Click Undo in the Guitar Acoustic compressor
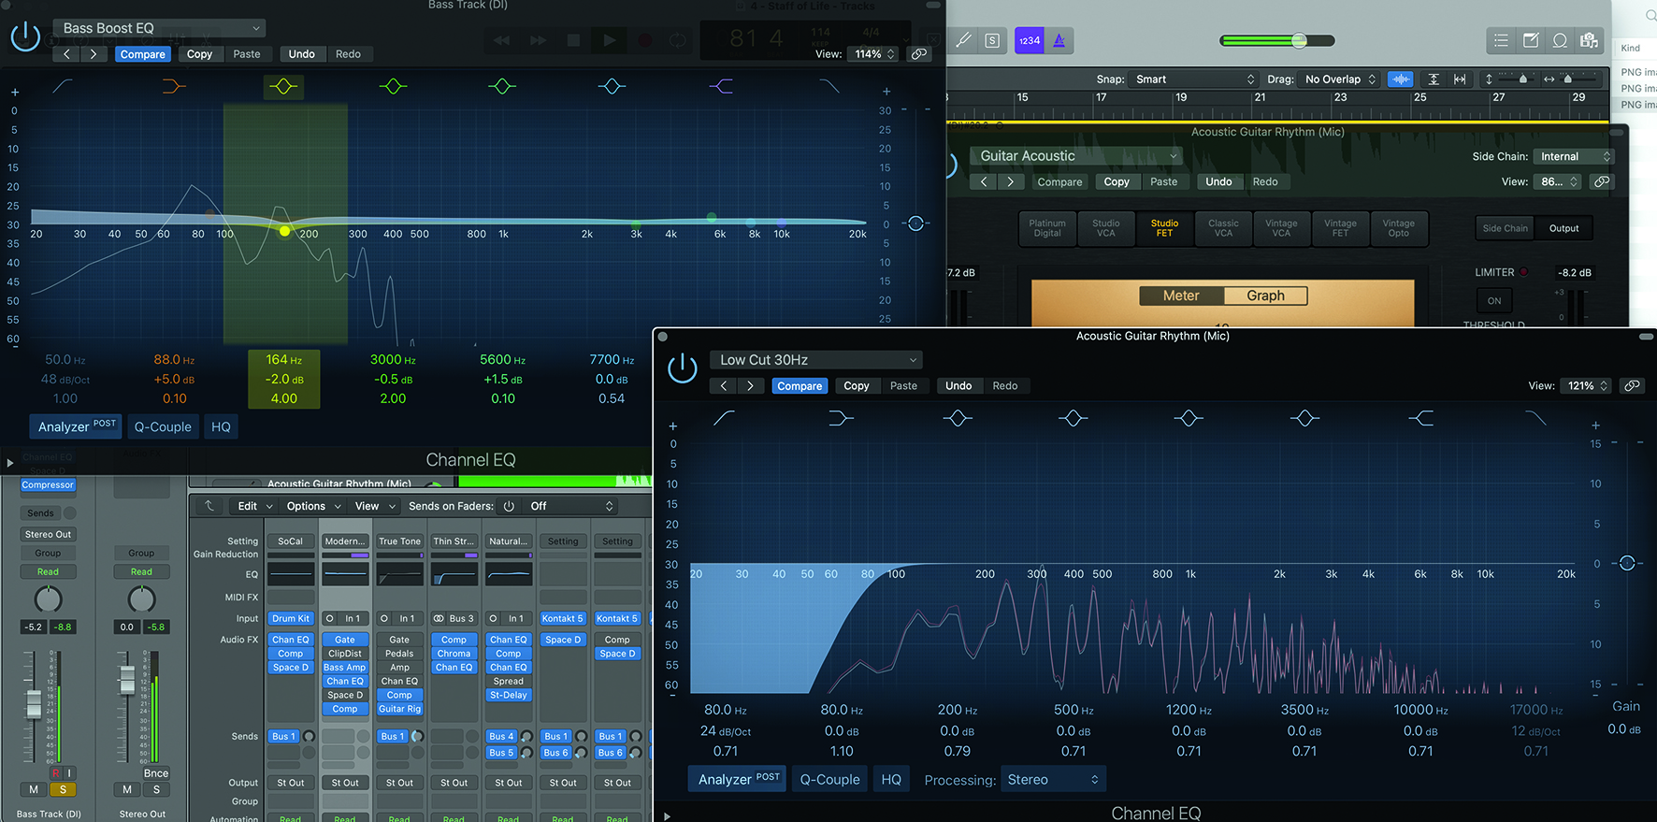1657x822 pixels. pos(1218,181)
